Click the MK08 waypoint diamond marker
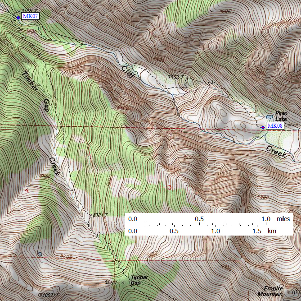The image size is (301, 301). point(263,127)
